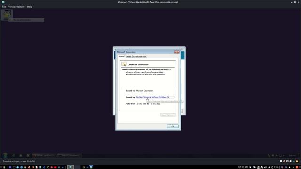This screenshot has width=301, height=169.
Task: Open VeriSign Commercial Software Publishers CA link
Action: 153,97
